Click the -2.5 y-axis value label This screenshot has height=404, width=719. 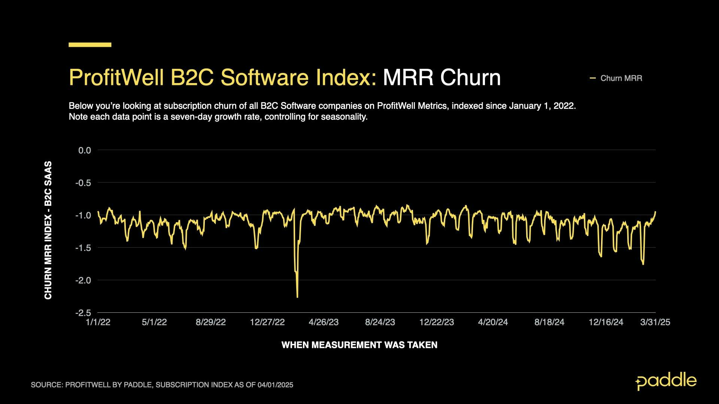pos(83,313)
